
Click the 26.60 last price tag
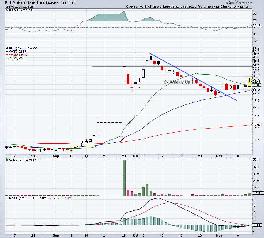(257, 82)
